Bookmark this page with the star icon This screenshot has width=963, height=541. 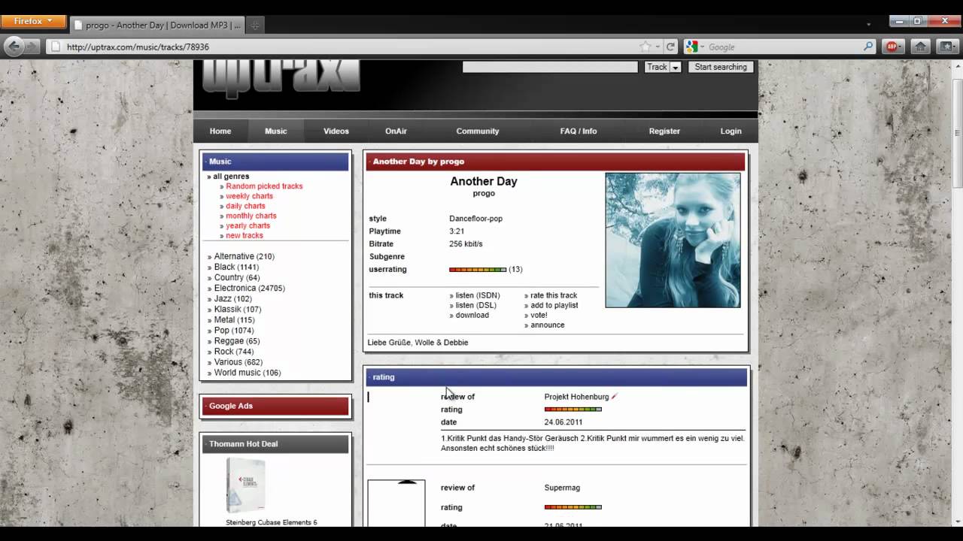click(646, 47)
